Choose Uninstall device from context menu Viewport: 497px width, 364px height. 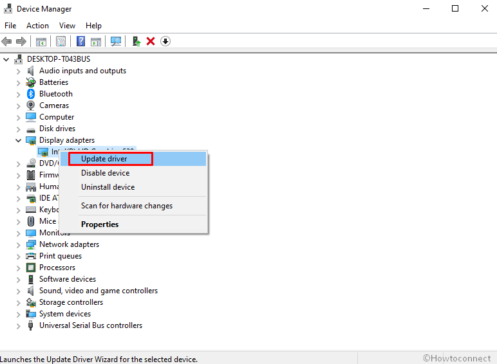pos(133,187)
